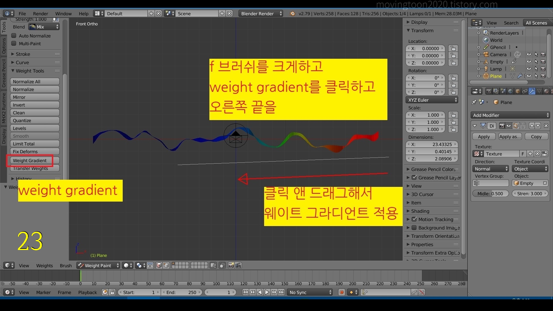Jump to the first frame in timeline
The height and width of the screenshot is (311, 553).
pos(245,292)
